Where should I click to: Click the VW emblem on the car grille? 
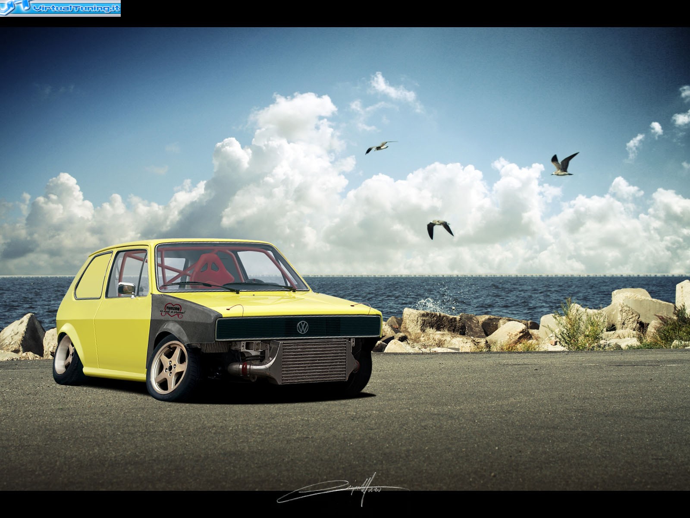(303, 327)
